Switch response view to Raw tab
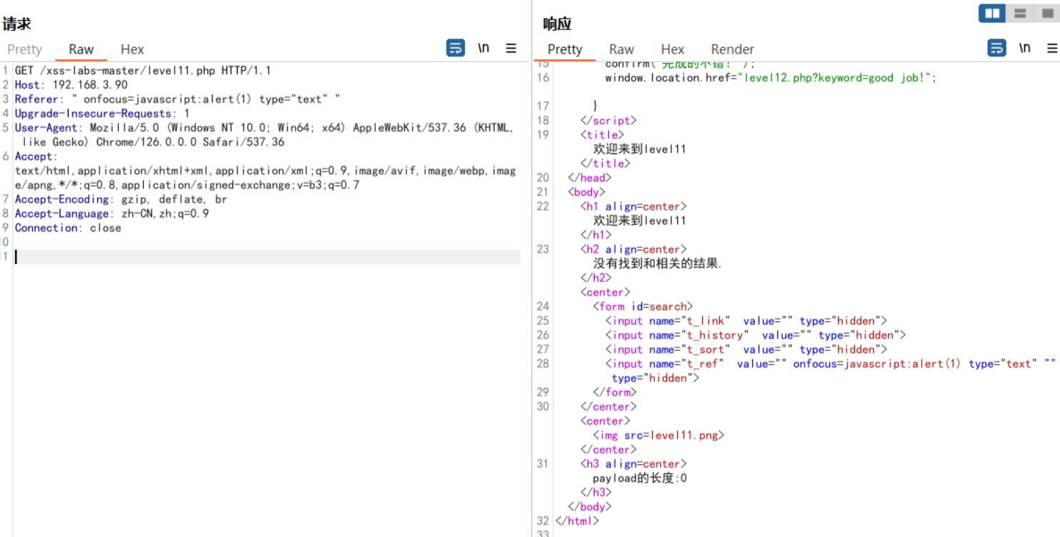Image resolution: width=1060 pixels, height=537 pixels. 621,49
